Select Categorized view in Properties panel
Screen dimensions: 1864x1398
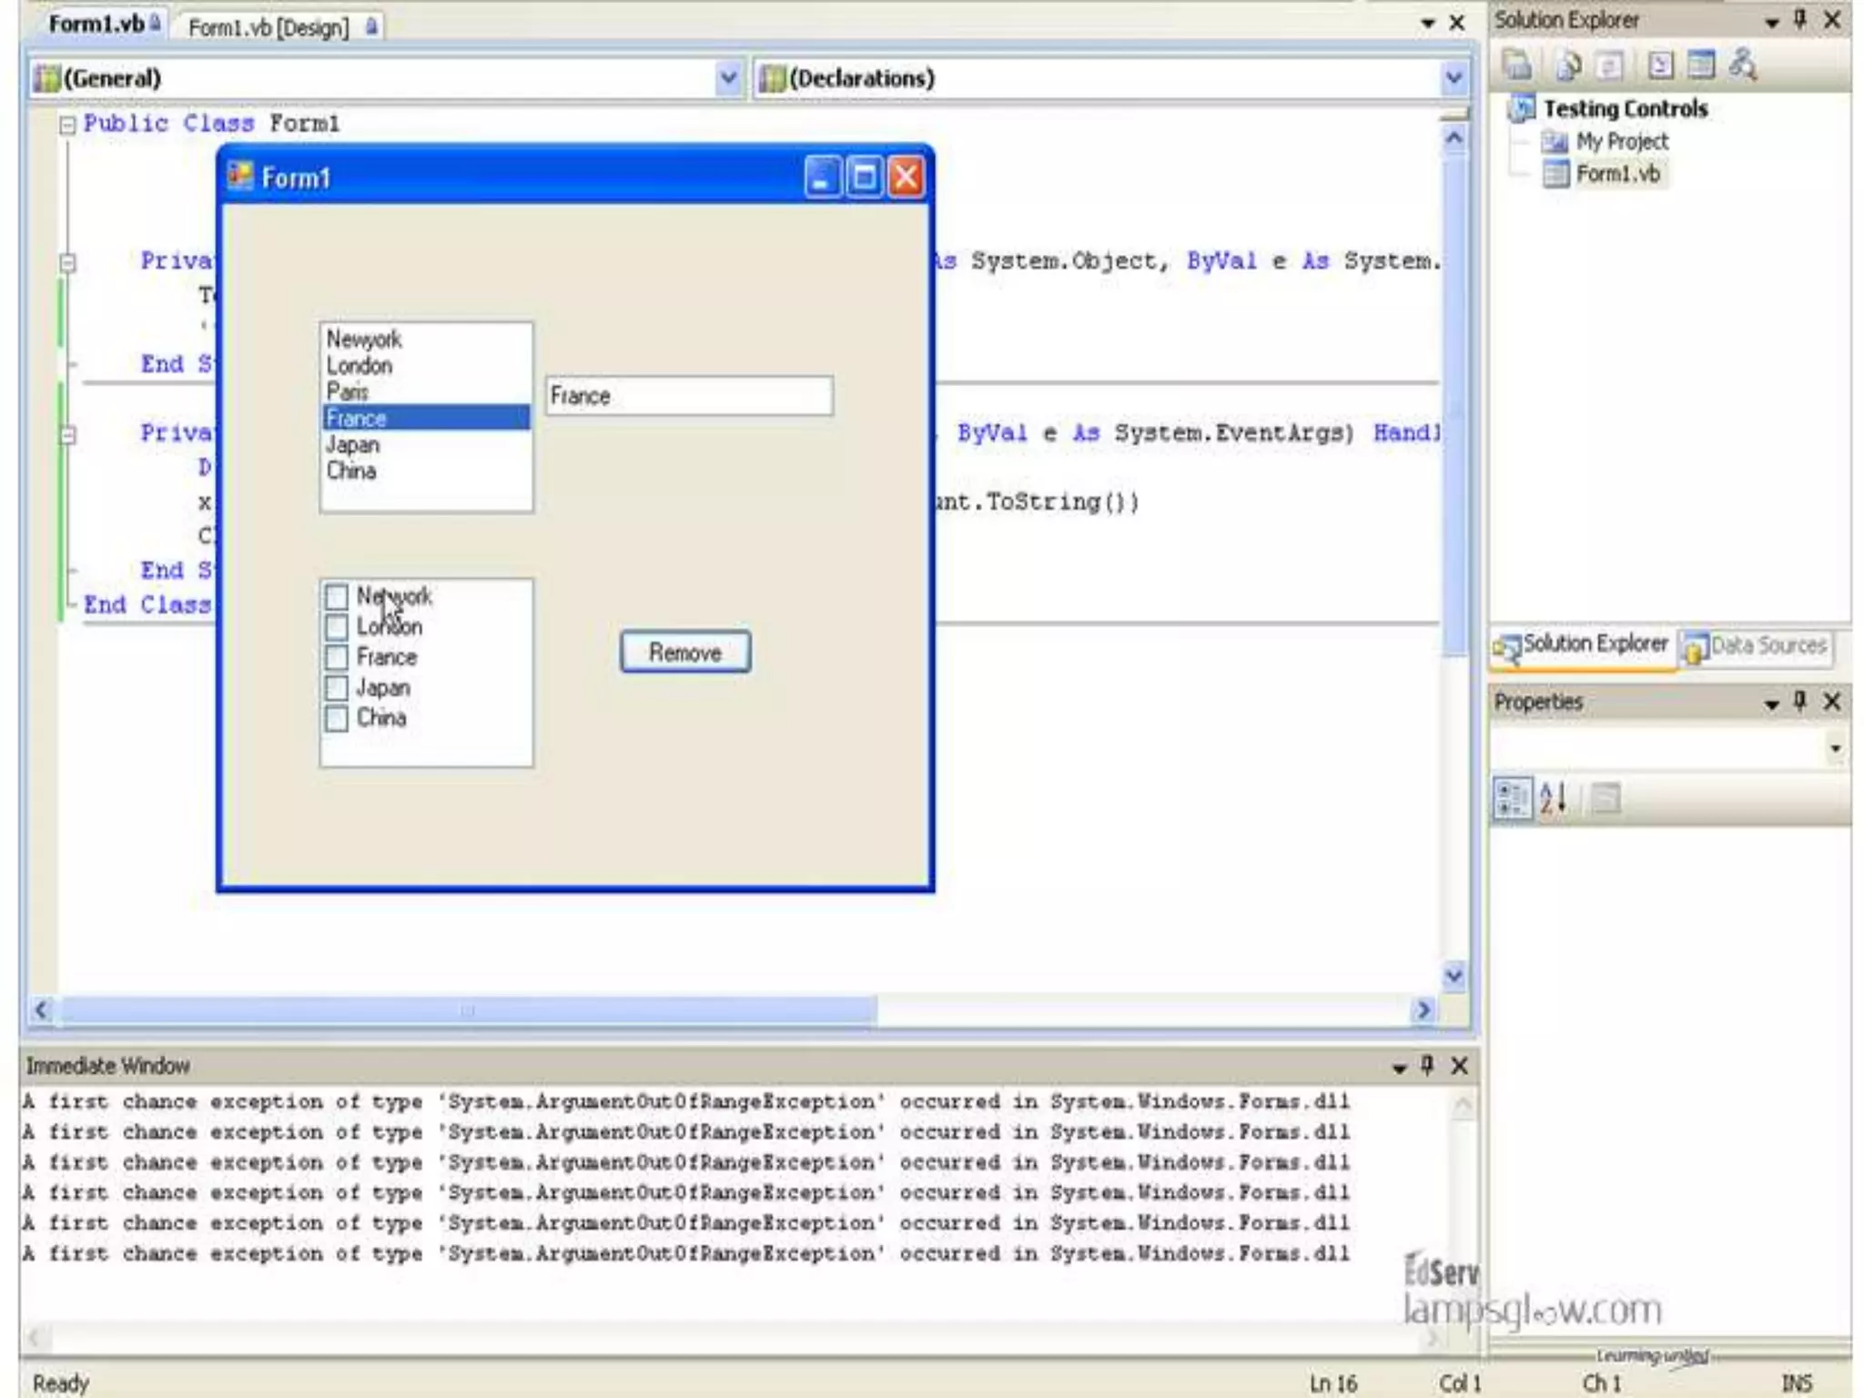(x=1512, y=798)
